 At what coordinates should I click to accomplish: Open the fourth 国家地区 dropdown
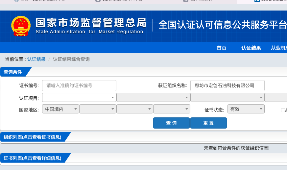tap(172, 109)
